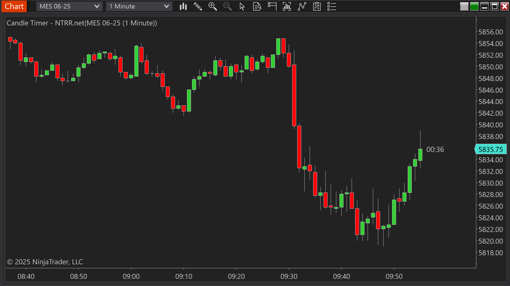Open the zigzag line analysis icon
Image resolution: width=510 pixels, height=286 pixels.
coord(302,6)
